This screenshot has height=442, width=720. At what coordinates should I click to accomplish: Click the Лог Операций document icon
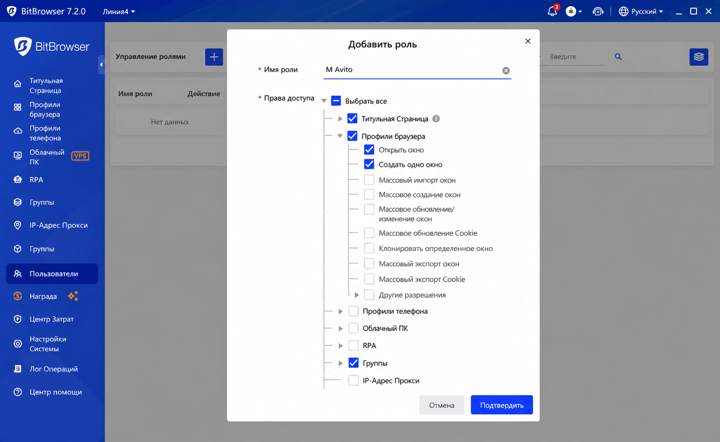point(18,369)
